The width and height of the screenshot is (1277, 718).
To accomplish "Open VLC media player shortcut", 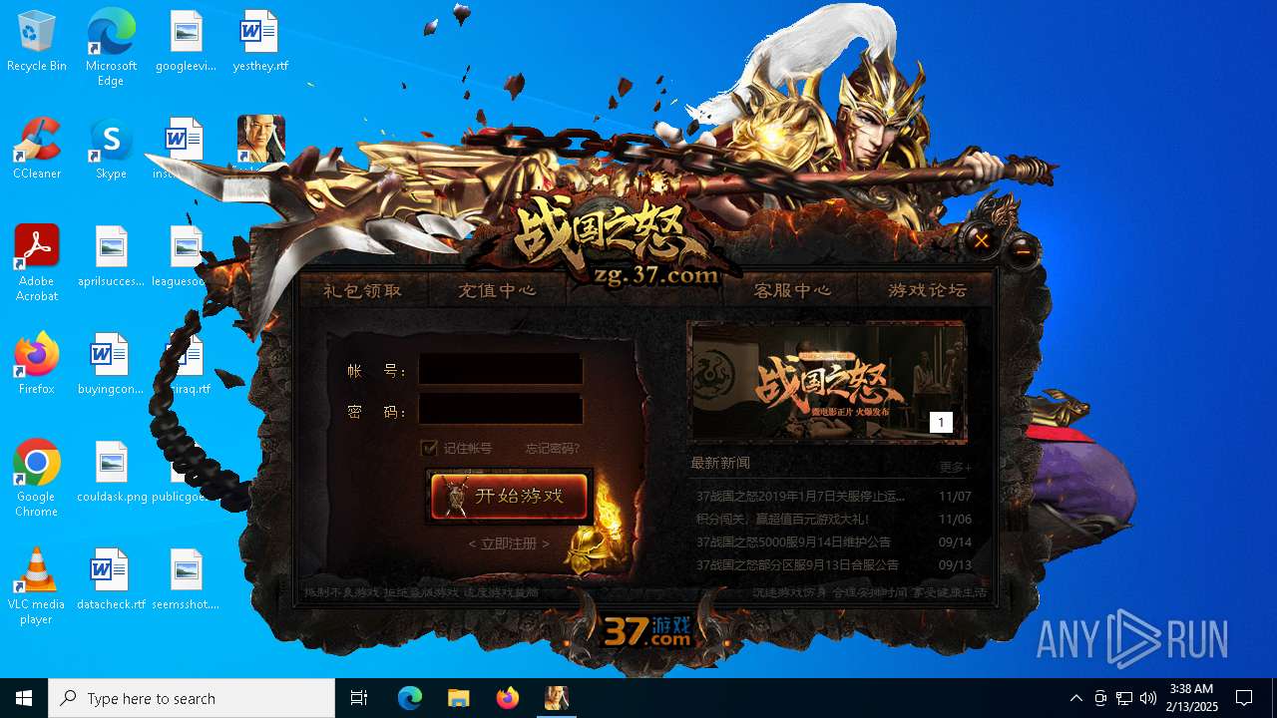I will (37, 586).
